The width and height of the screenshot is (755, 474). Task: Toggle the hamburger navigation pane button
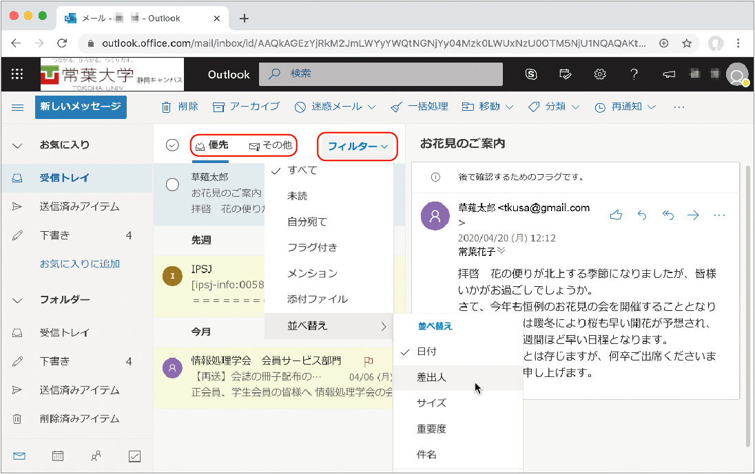tap(18, 107)
